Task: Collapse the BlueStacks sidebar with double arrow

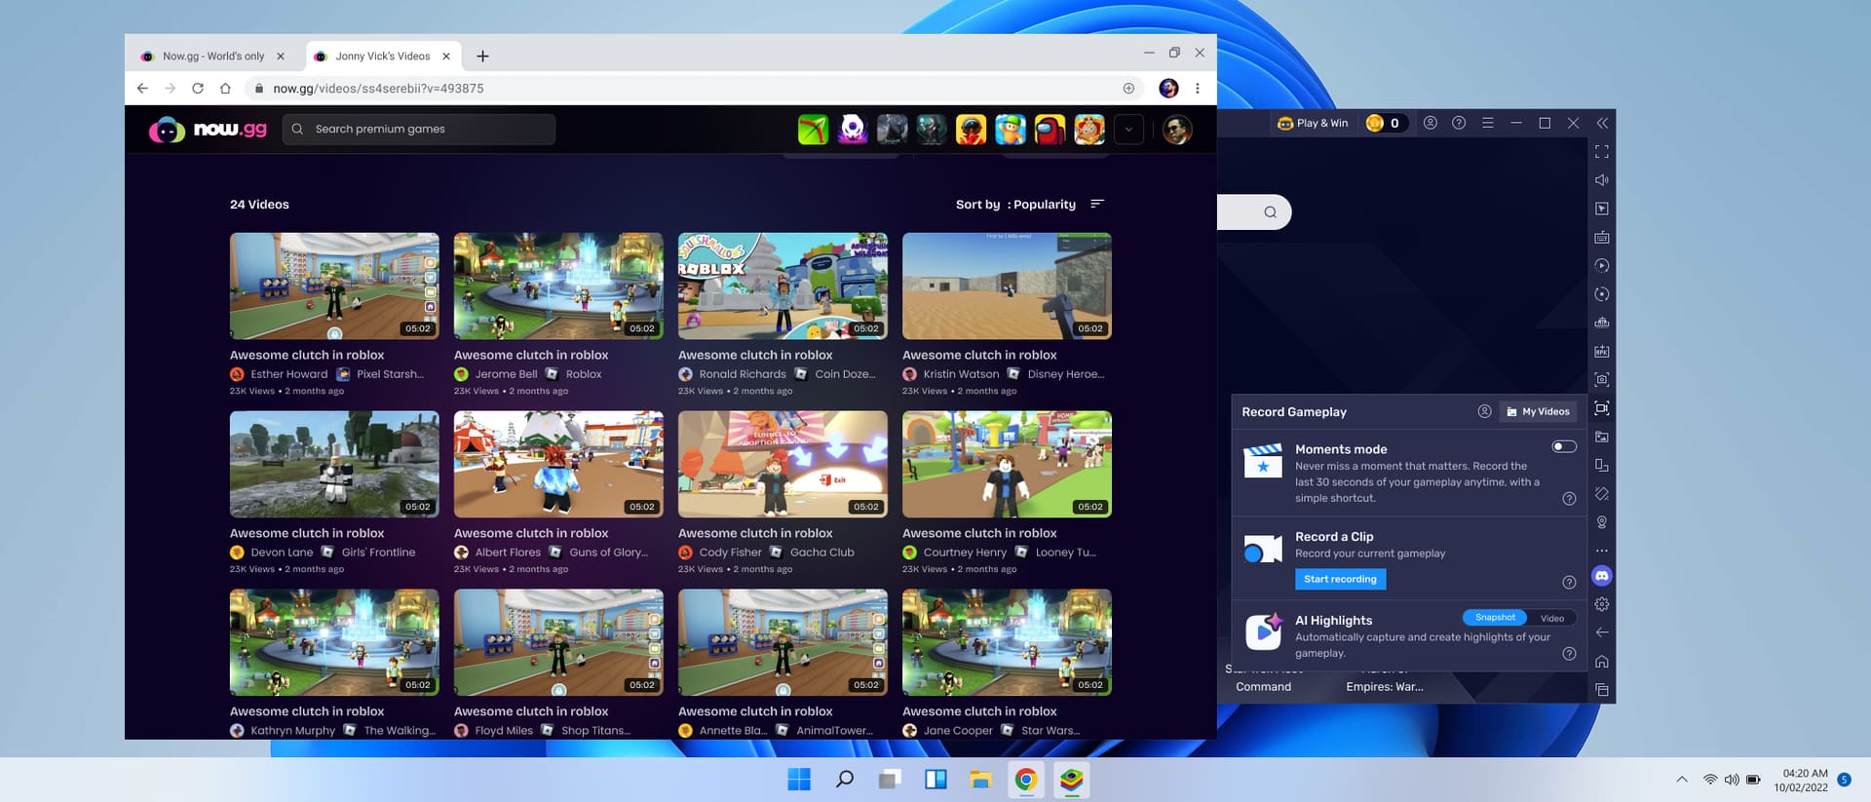Action: (1602, 123)
